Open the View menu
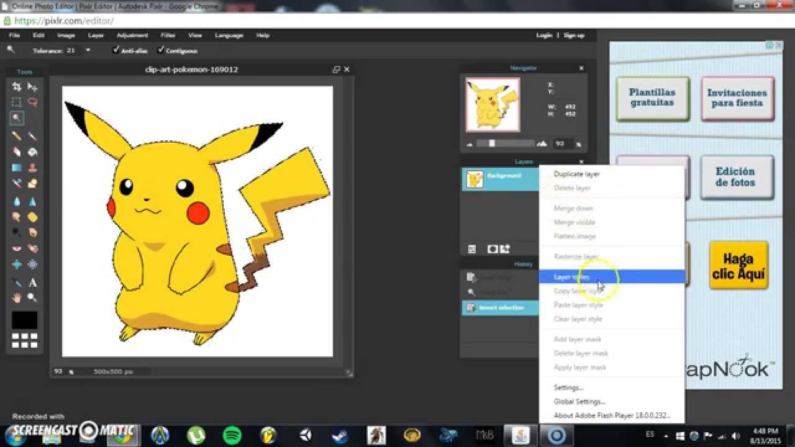Image resolution: width=795 pixels, height=447 pixels. (195, 35)
